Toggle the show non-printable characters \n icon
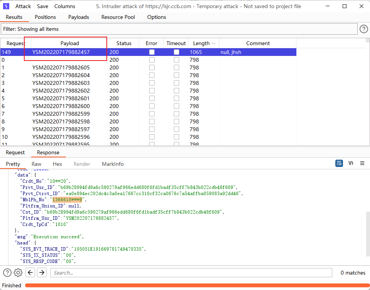The image size is (370, 290). pos(351,164)
